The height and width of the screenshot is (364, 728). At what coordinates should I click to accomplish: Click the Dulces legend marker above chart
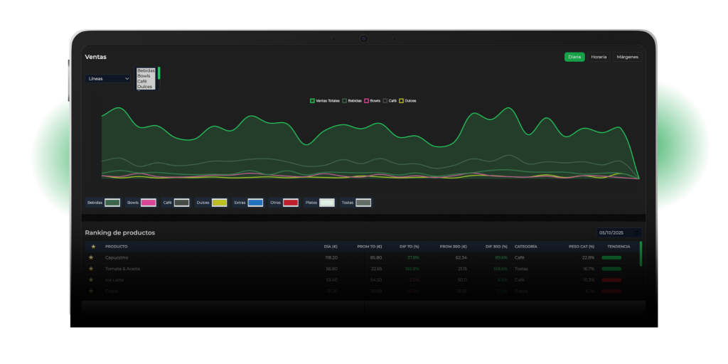[x=401, y=101]
